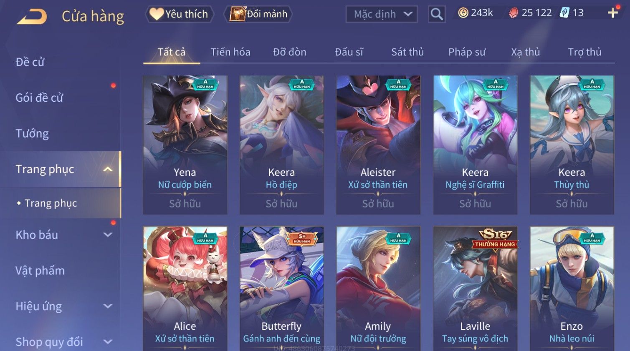Select the Yena Nữ cướp biển skin card

[x=185, y=145]
